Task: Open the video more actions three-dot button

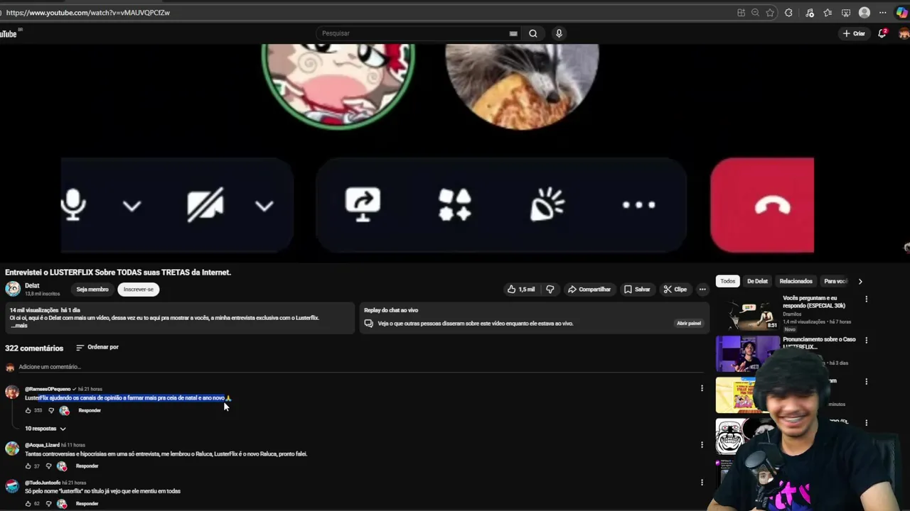Action: tap(702, 290)
